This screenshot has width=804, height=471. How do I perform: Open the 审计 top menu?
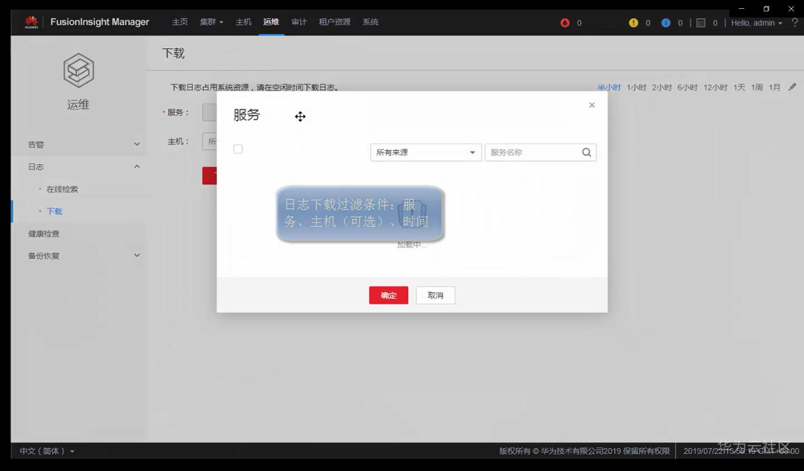tap(299, 22)
